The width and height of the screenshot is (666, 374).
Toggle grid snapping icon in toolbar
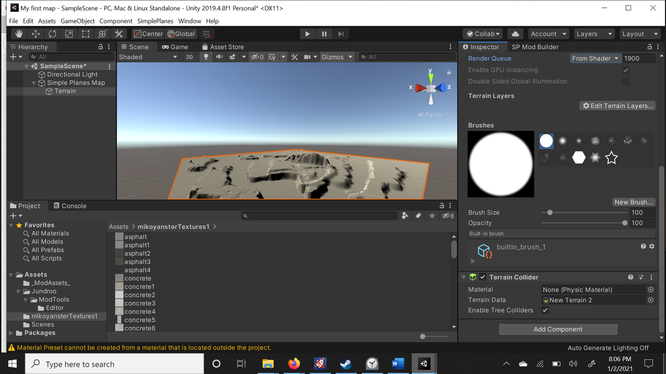207,34
